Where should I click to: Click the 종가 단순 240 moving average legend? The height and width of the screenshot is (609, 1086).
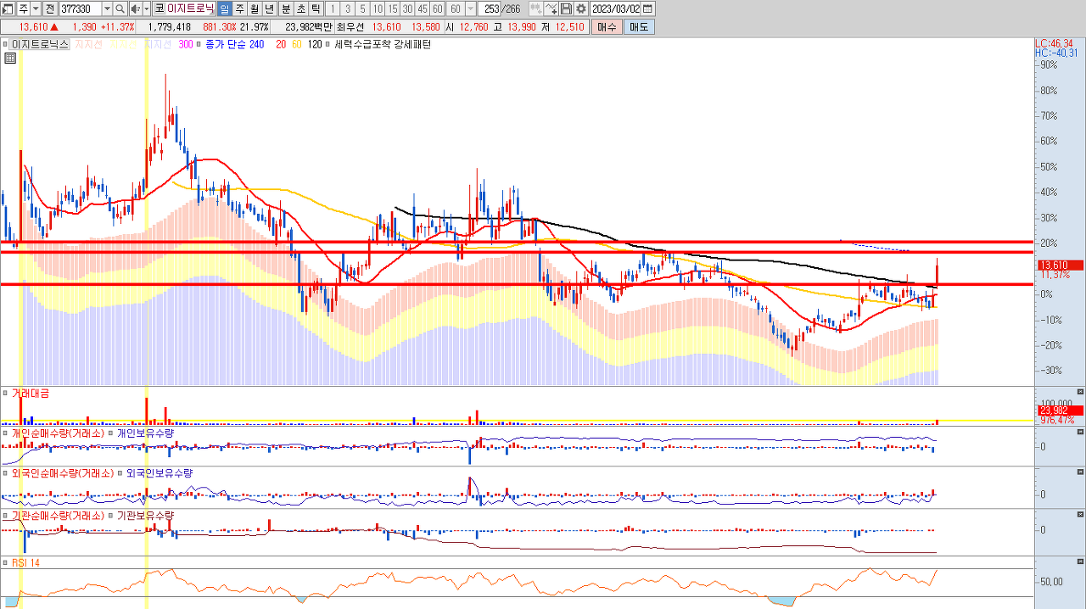coord(235,44)
